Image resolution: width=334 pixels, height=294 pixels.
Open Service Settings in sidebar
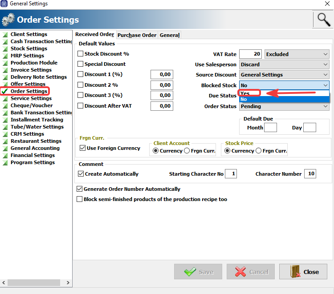(31, 98)
